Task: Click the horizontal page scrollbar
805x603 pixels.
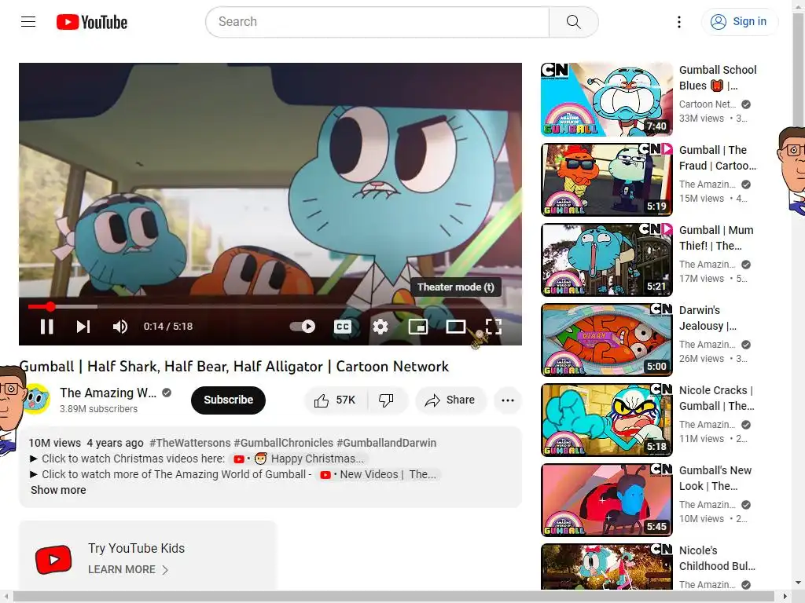Action: pos(393,597)
